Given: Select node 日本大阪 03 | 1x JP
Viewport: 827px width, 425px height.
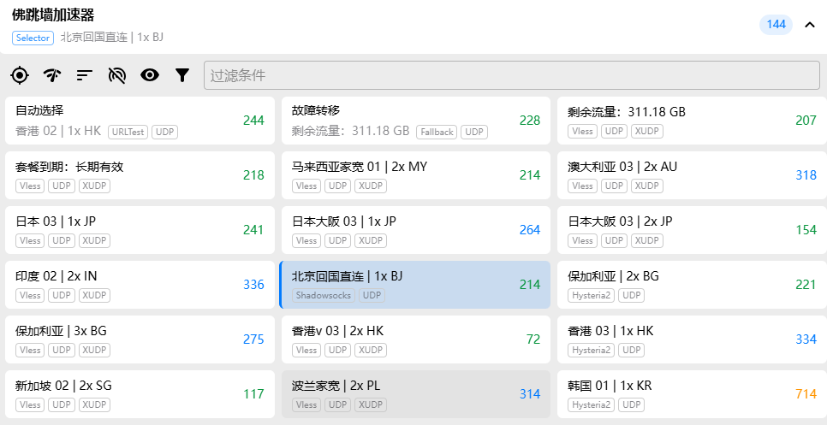Looking at the screenshot, I should tap(415, 230).
